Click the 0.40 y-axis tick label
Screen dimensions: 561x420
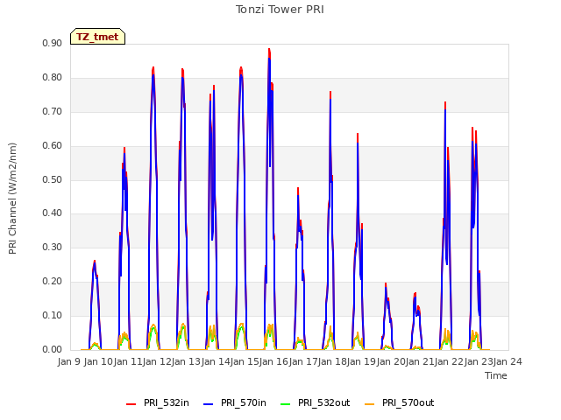(53, 213)
